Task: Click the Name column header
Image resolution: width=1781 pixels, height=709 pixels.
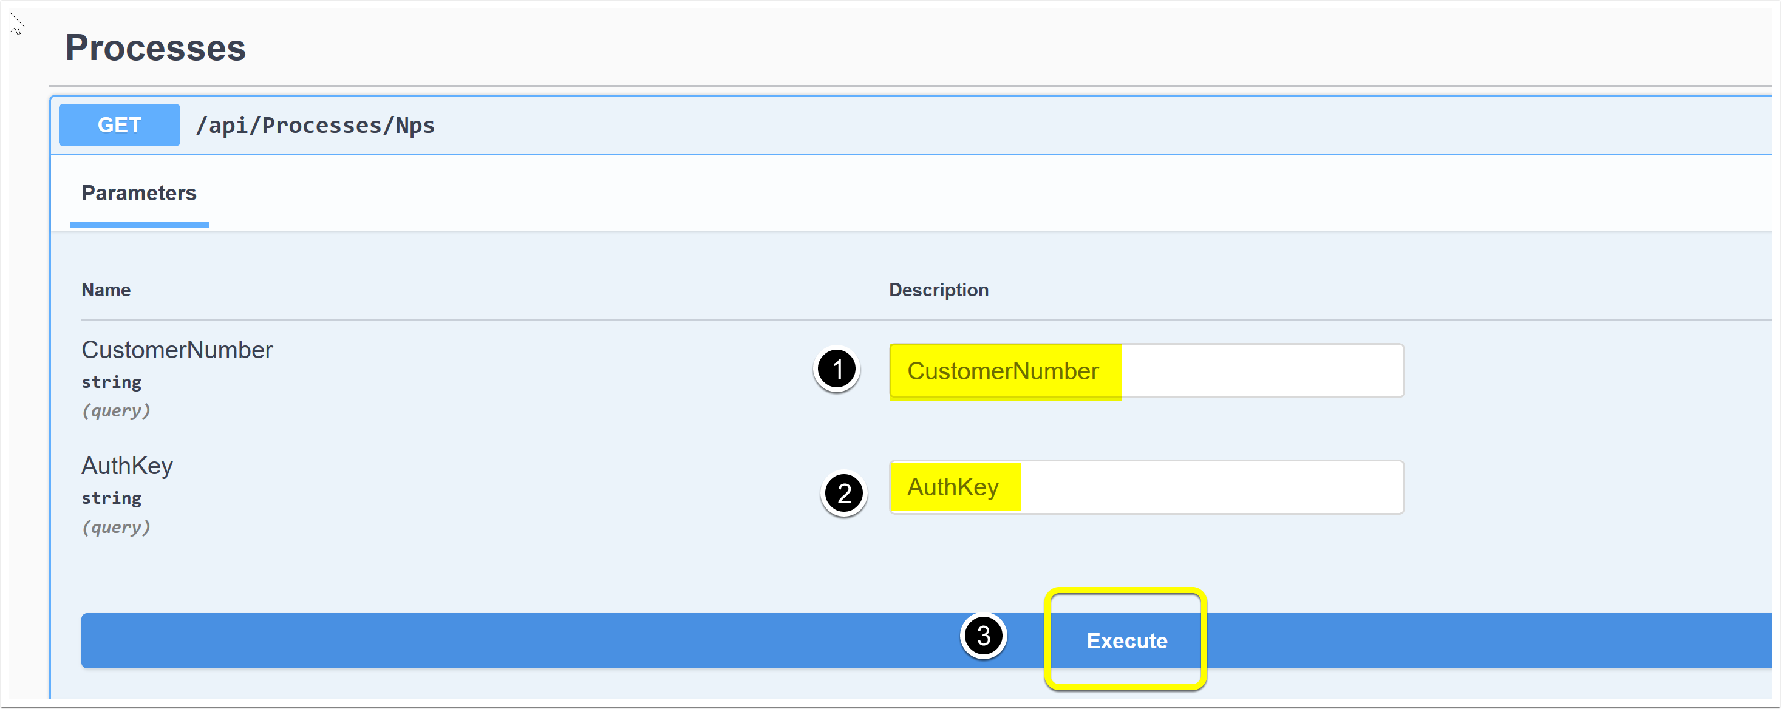Action: (106, 290)
